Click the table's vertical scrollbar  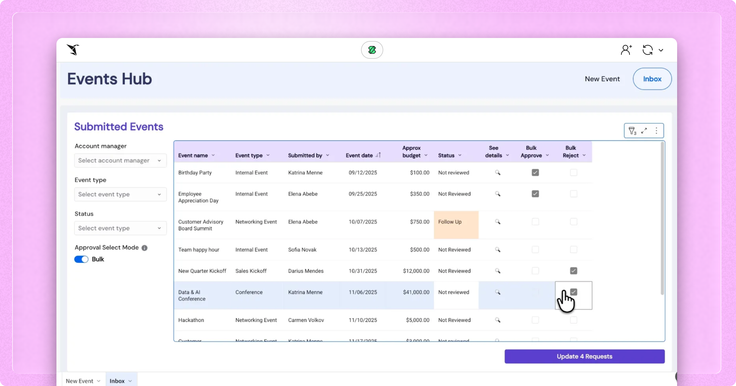(x=662, y=218)
